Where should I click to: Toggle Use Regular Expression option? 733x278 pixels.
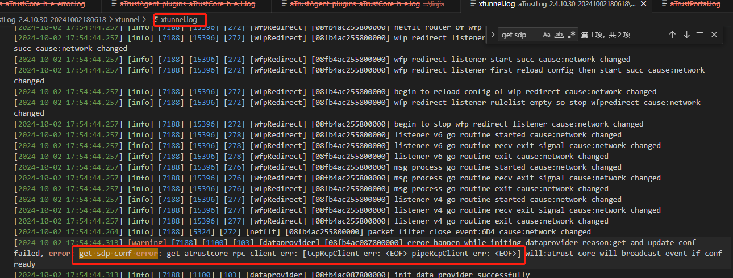[572, 35]
